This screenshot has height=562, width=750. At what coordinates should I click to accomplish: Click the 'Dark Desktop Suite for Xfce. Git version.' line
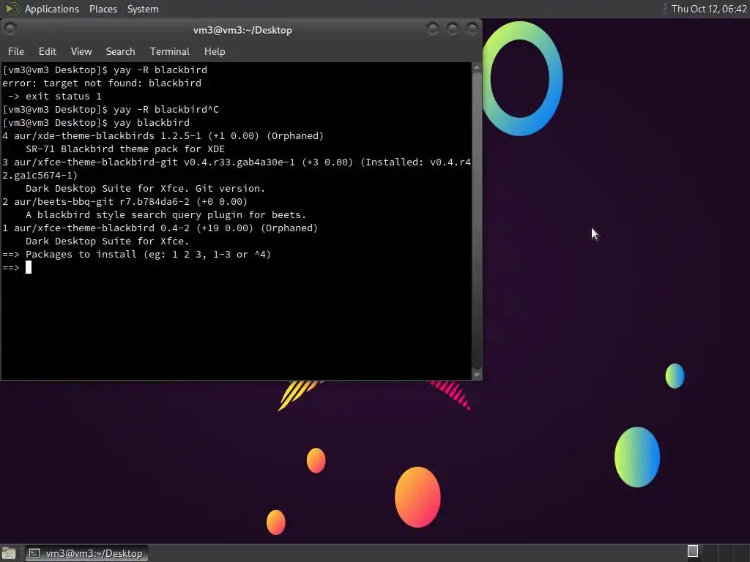coord(145,188)
